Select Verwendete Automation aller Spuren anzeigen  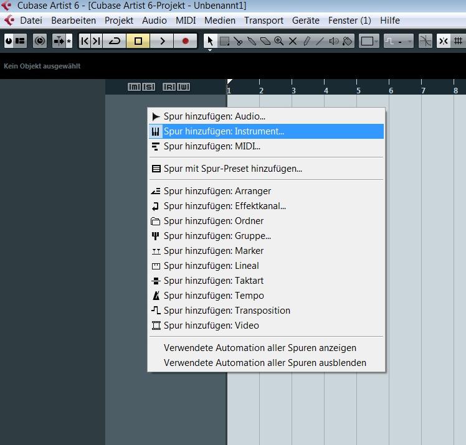tap(266, 348)
